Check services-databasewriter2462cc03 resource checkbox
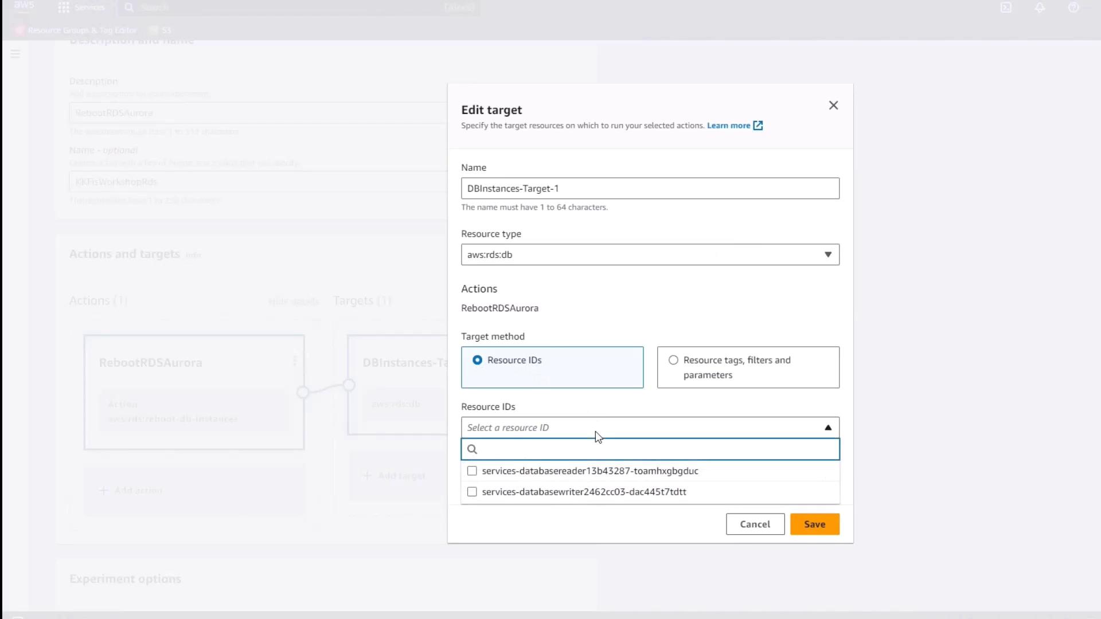 [472, 492]
